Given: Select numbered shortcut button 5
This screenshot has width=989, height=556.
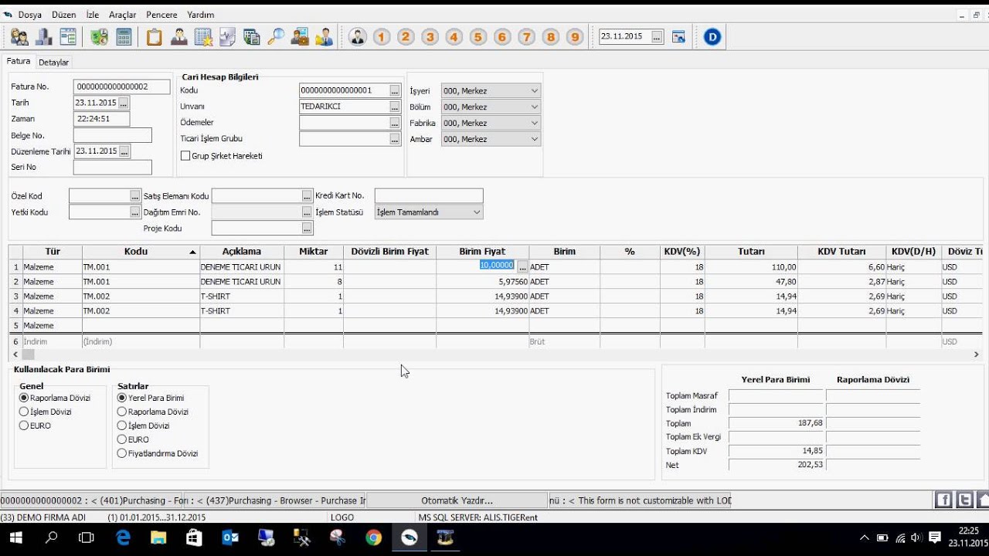Looking at the screenshot, I should click(x=478, y=36).
